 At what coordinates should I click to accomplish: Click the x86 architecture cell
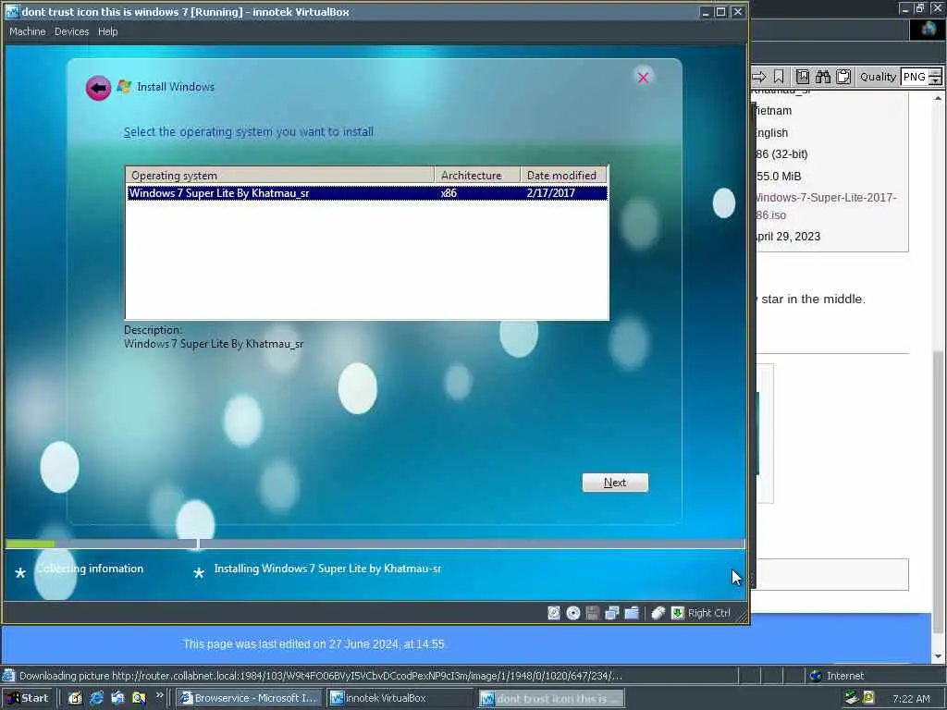coord(449,192)
